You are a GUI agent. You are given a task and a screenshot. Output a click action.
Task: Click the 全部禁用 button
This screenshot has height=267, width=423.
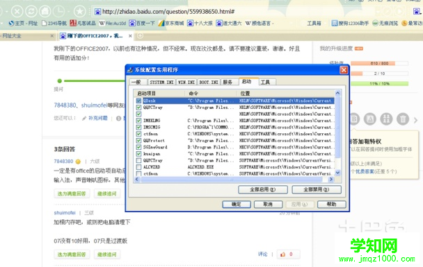pyautogui.click(x=317, y=189)
